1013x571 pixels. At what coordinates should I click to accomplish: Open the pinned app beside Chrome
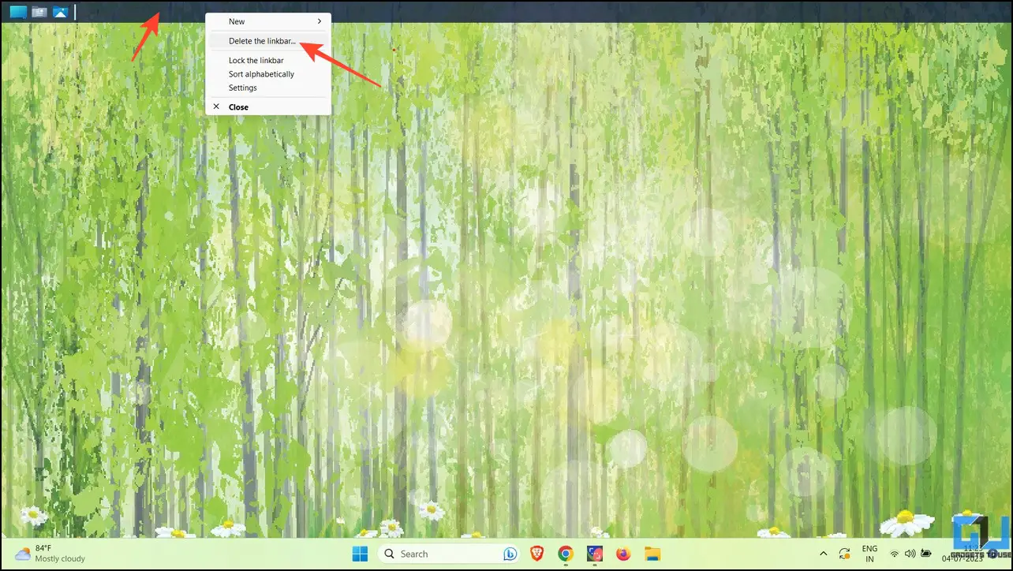(594, 554)
